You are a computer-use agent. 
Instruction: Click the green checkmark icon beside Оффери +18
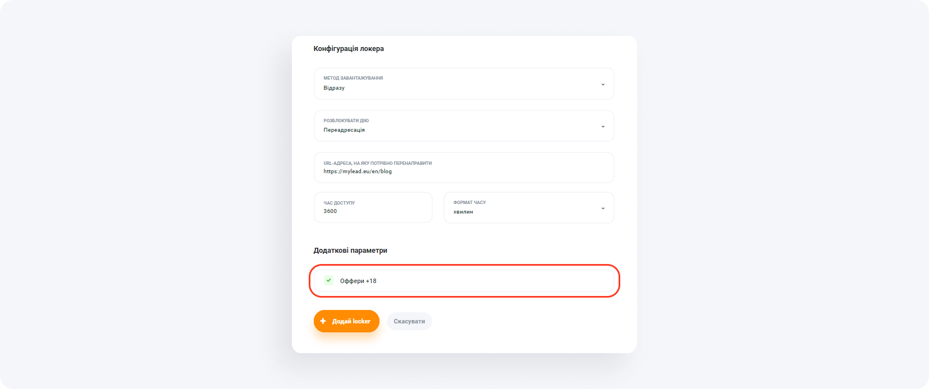(328, 280)
